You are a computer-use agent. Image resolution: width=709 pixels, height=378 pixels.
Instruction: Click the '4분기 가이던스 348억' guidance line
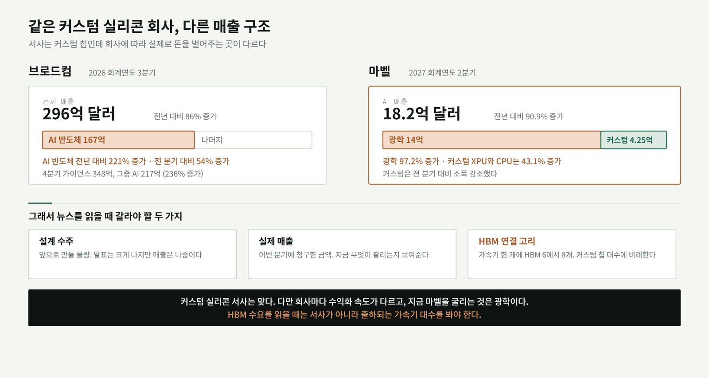tap(123, 174)
